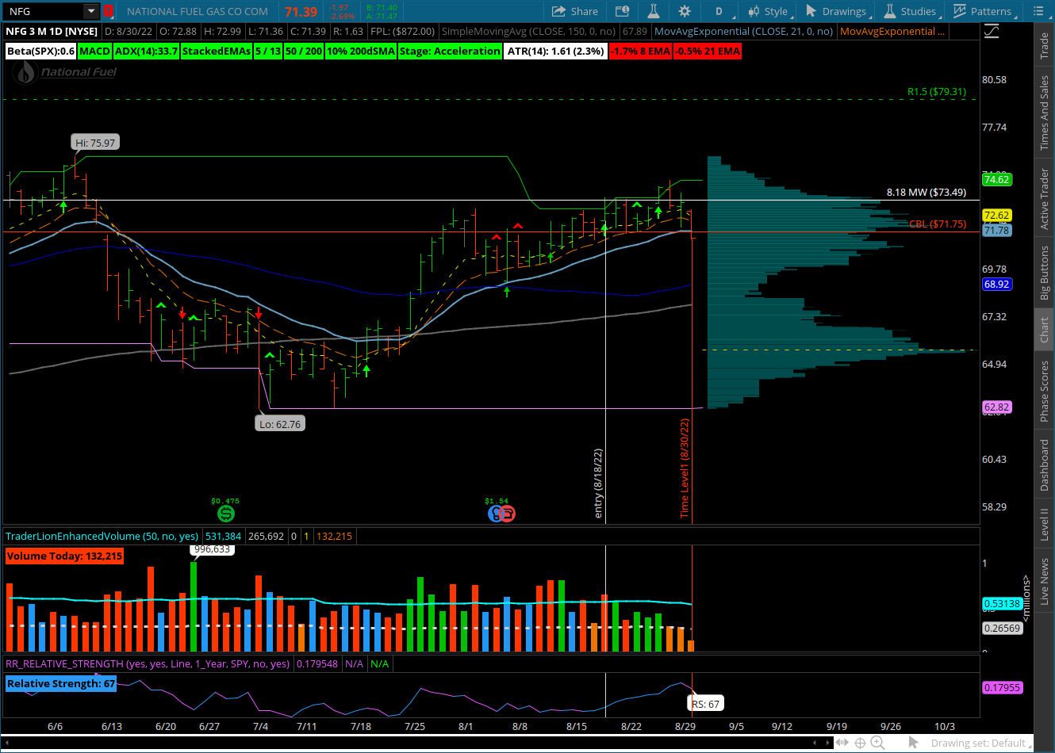Click the orange MovAvgExponential study title

892,31
